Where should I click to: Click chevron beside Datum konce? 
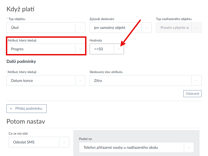click(x=80, y=81)
